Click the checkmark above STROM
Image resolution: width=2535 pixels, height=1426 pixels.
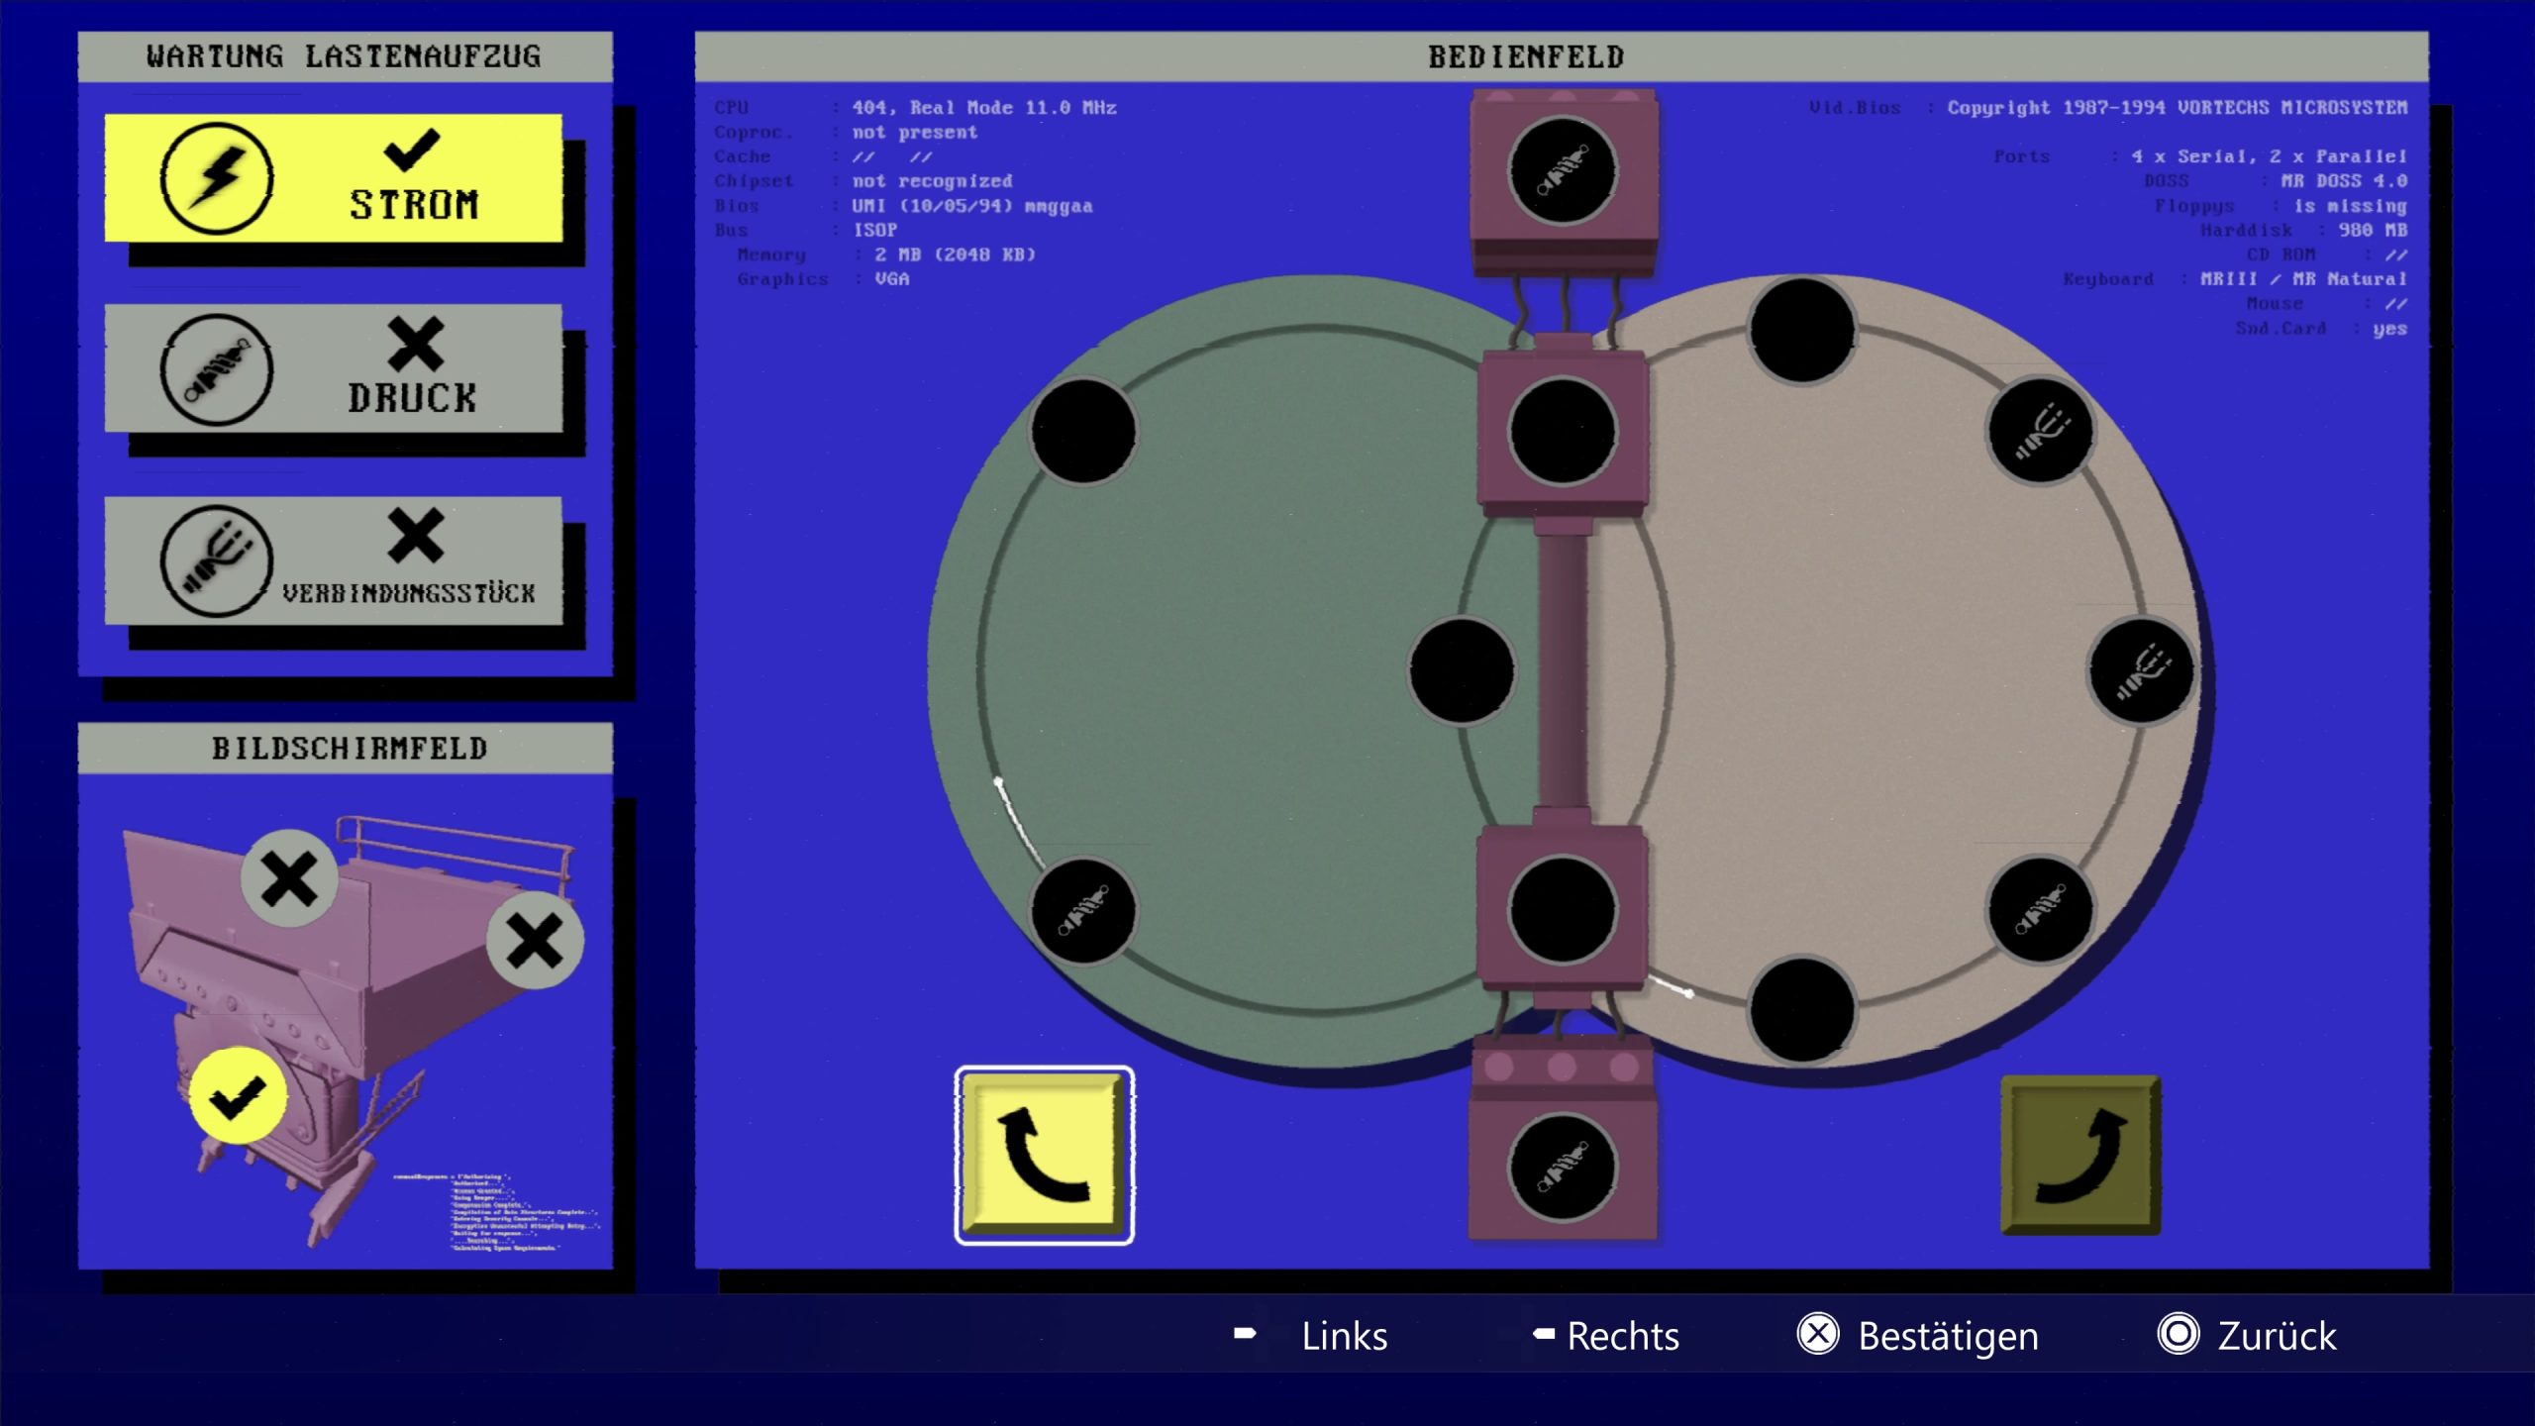point(411,149)
